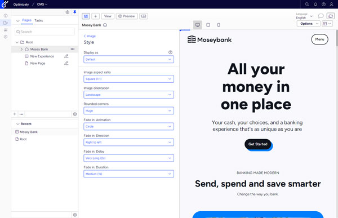Open the three-dot menu below the page tree
Image resolution: width=338 pixels, height=218 pixels.
tap(21, 114)
